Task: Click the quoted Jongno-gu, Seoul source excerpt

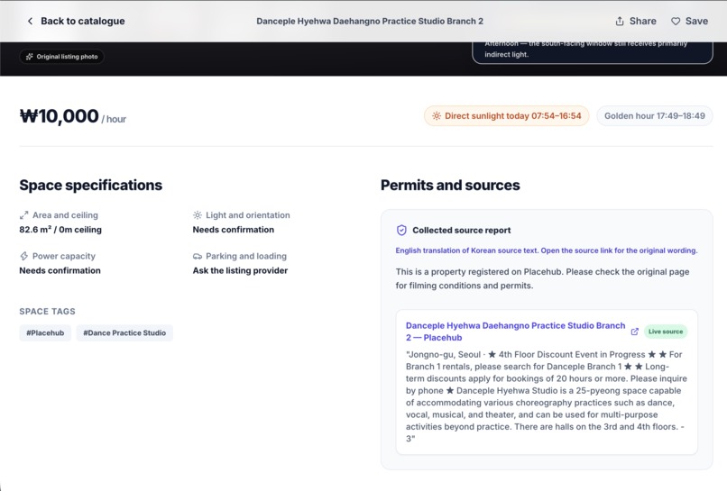Action: (547, 396)
